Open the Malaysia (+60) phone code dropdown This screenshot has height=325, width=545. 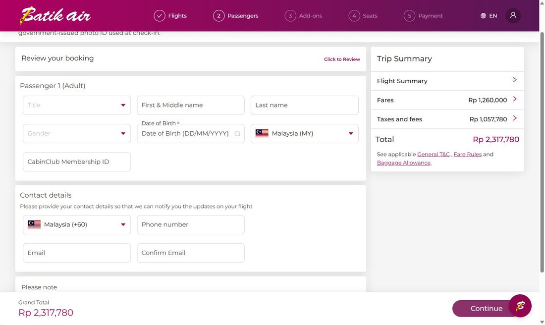point(77,224)
